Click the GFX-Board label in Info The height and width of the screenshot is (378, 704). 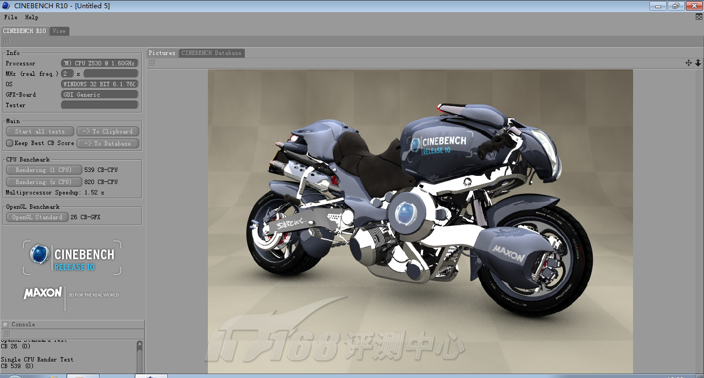(21, 94)
